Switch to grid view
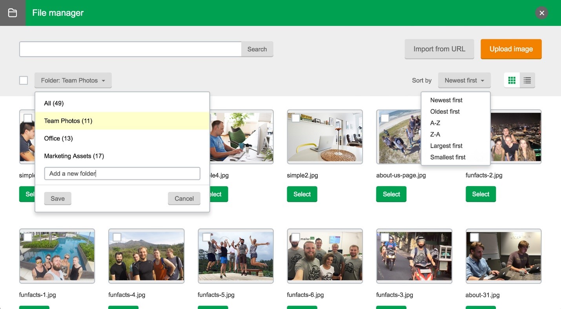This screenshot has height=309, width=561. coord(512,80)
